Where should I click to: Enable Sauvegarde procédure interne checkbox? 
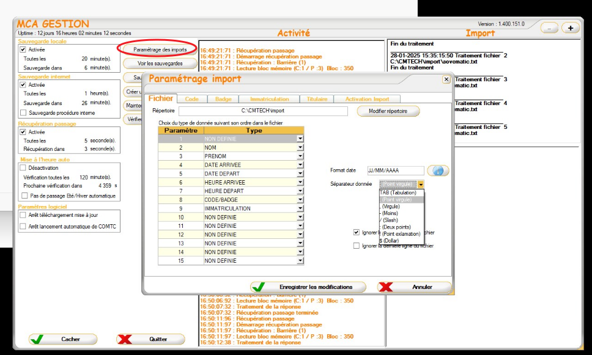(x=23, y=112)
